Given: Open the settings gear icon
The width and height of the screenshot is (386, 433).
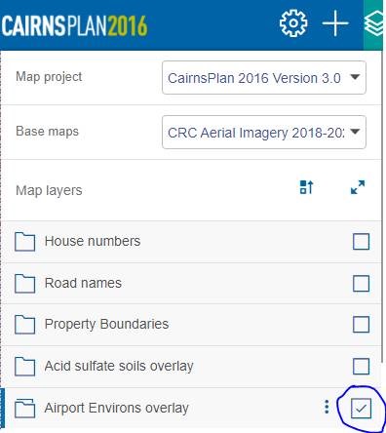Looking at the screenshot, I should point(293,23).
